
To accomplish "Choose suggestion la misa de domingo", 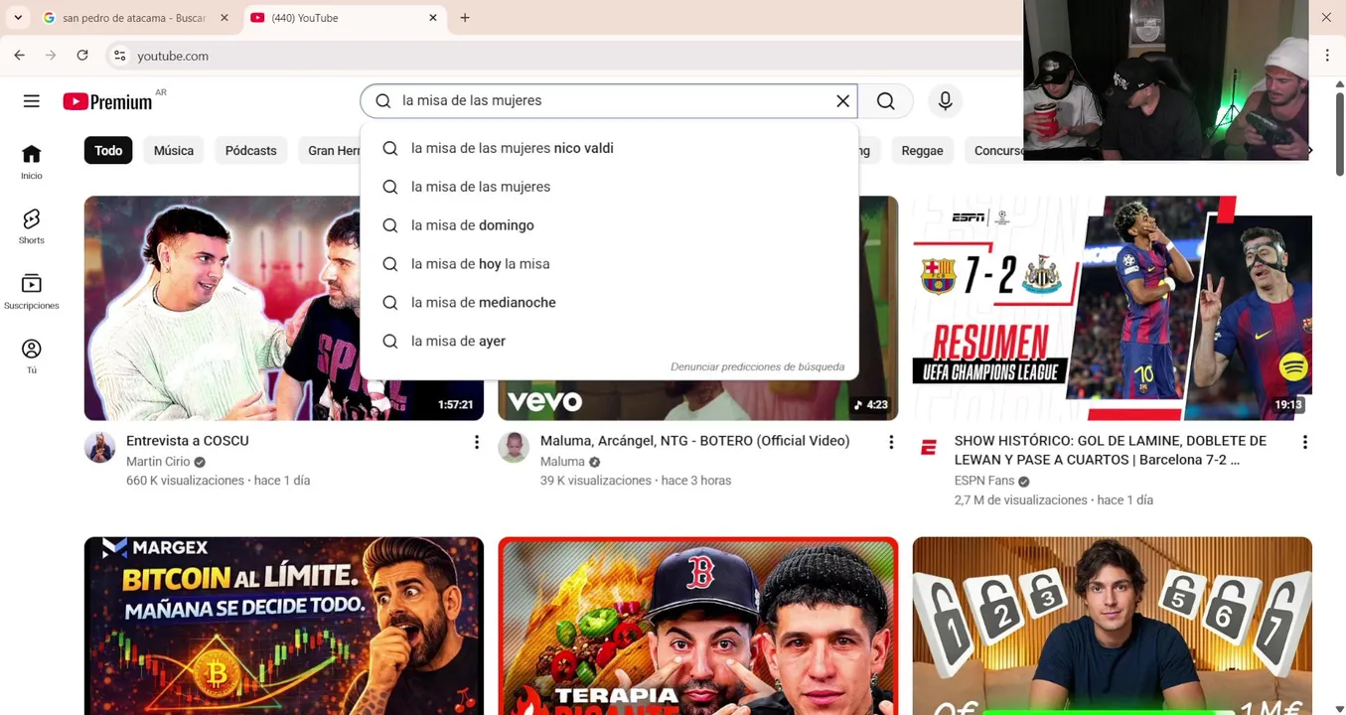I will click(609, 225).
